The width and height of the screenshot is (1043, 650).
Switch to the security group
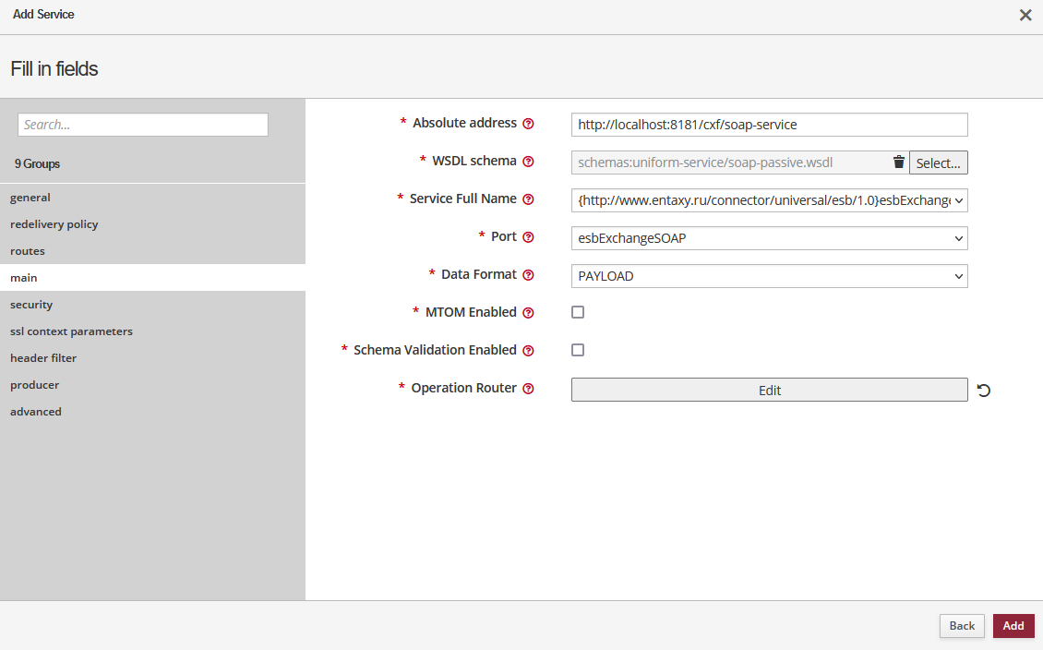(31, 305)
